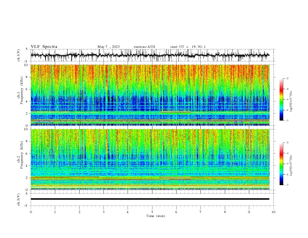Click the ch.2 spectrogram plot area
308x238 pixels.
point(150,159)
